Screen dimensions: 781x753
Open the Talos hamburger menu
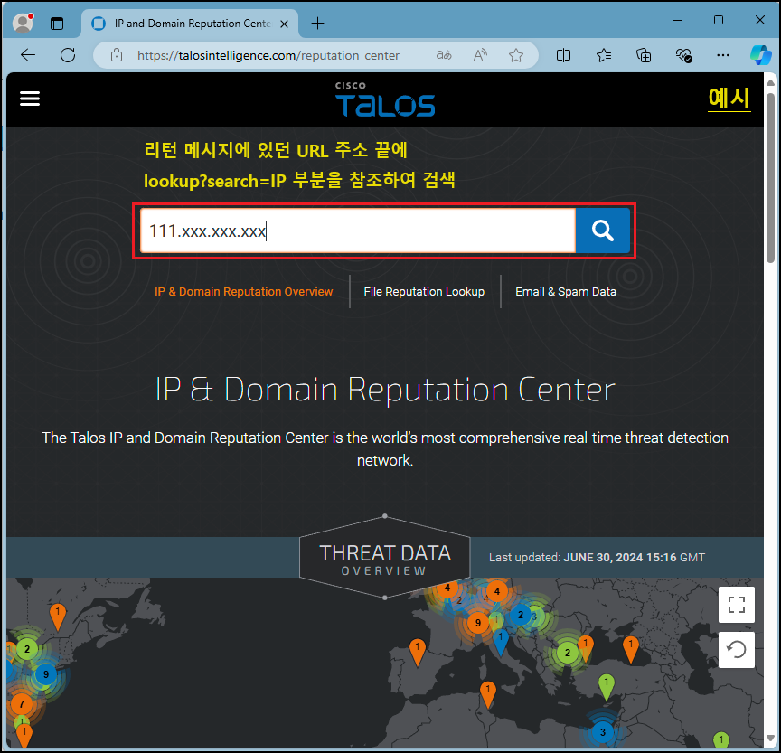tap(30, 99)
